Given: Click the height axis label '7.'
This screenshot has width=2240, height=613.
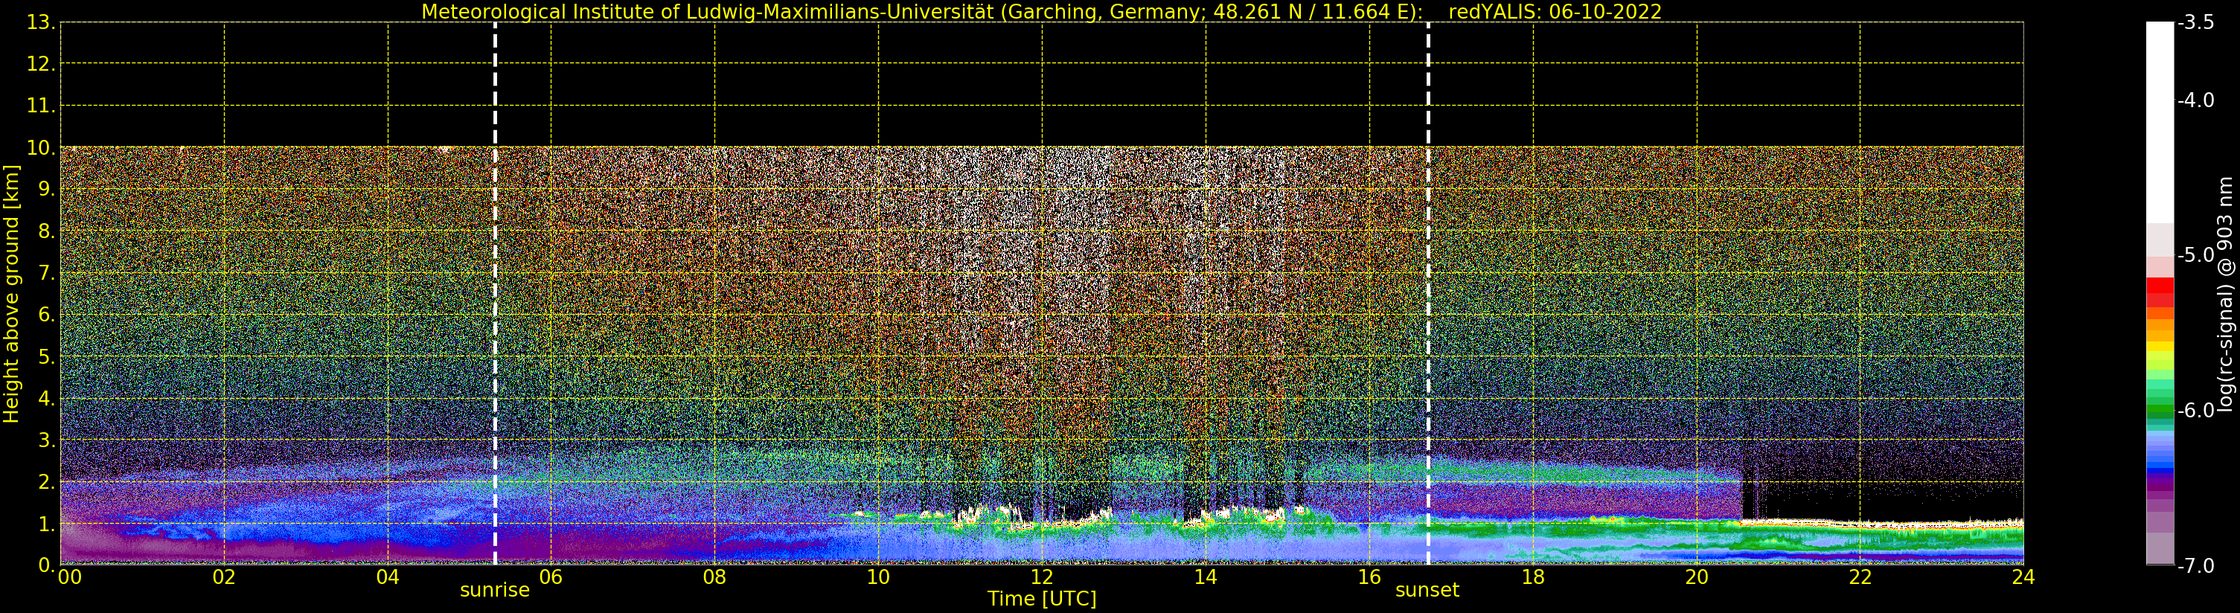Looking at the screenshot, I should [47, 273].
